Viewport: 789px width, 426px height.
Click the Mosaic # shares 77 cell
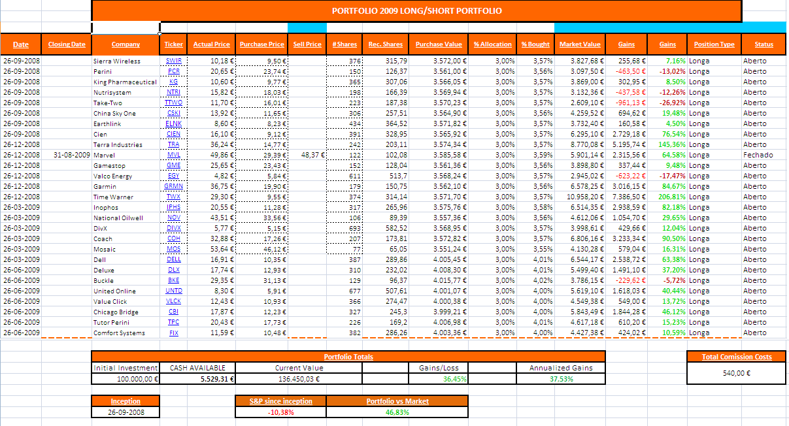point(344,249)
